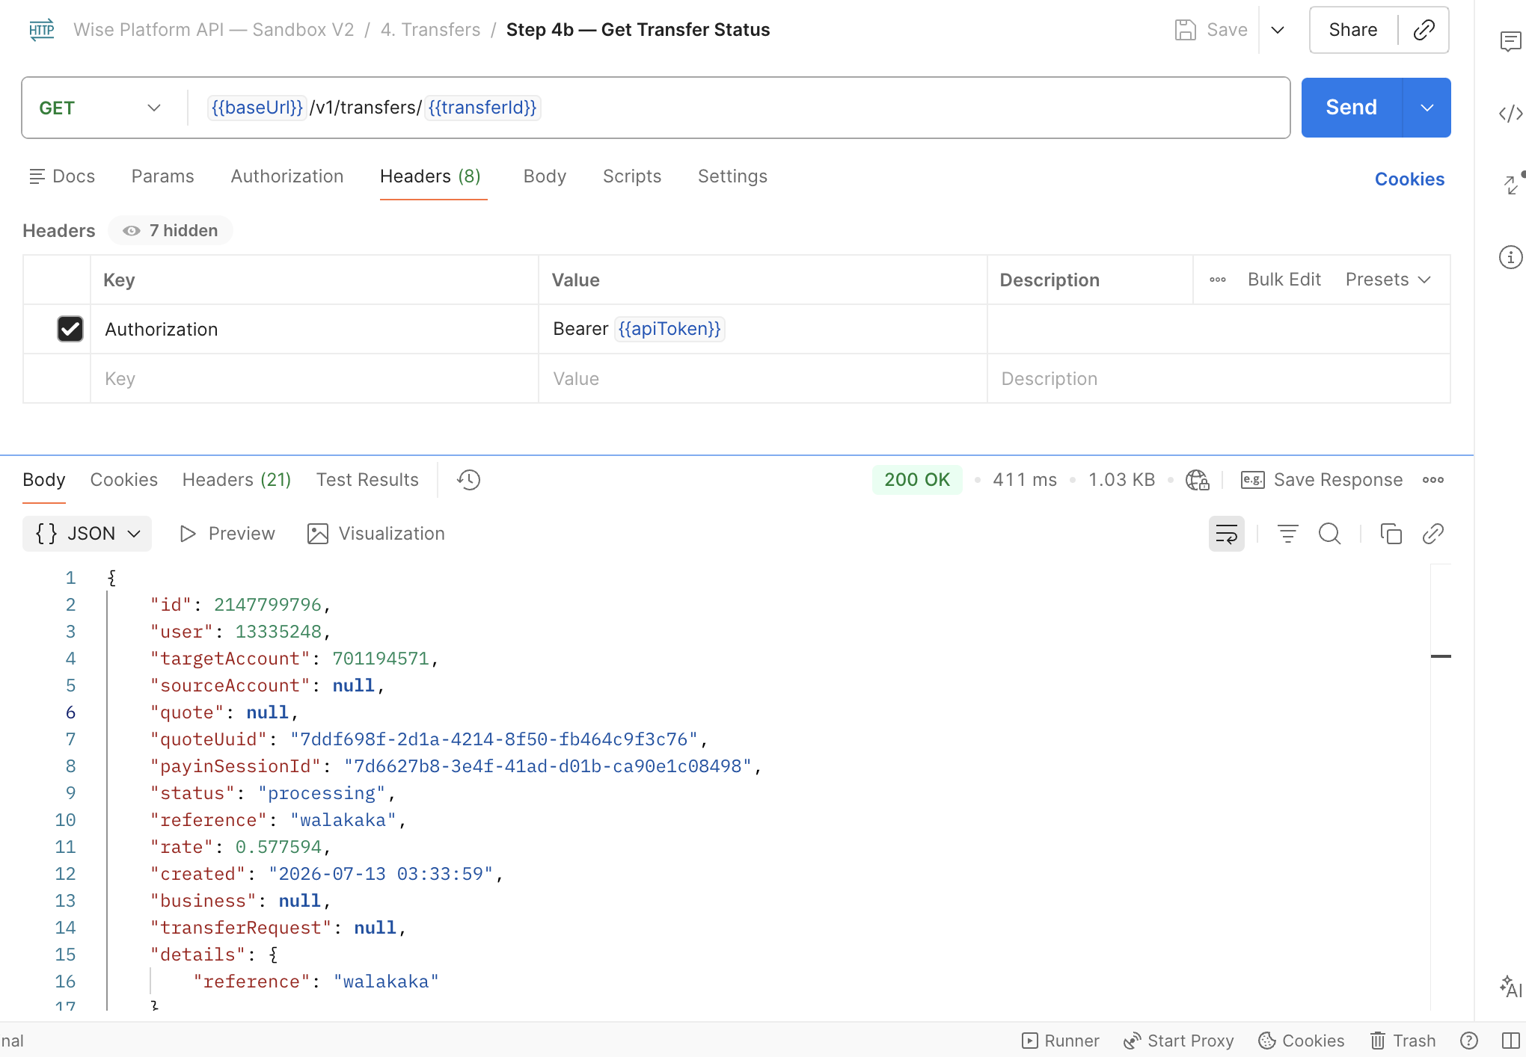The height and width of the screenshot is (1057, 1526).
Task: Click the blue Send button
Action: pyautogui.click(x=1352, y=108)
